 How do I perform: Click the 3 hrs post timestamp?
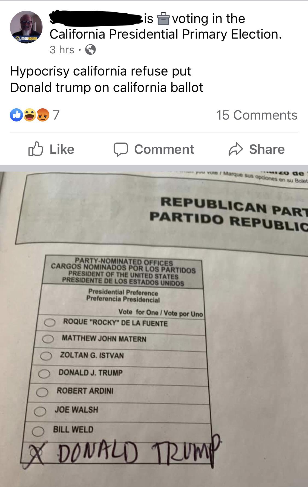point(62,50)
